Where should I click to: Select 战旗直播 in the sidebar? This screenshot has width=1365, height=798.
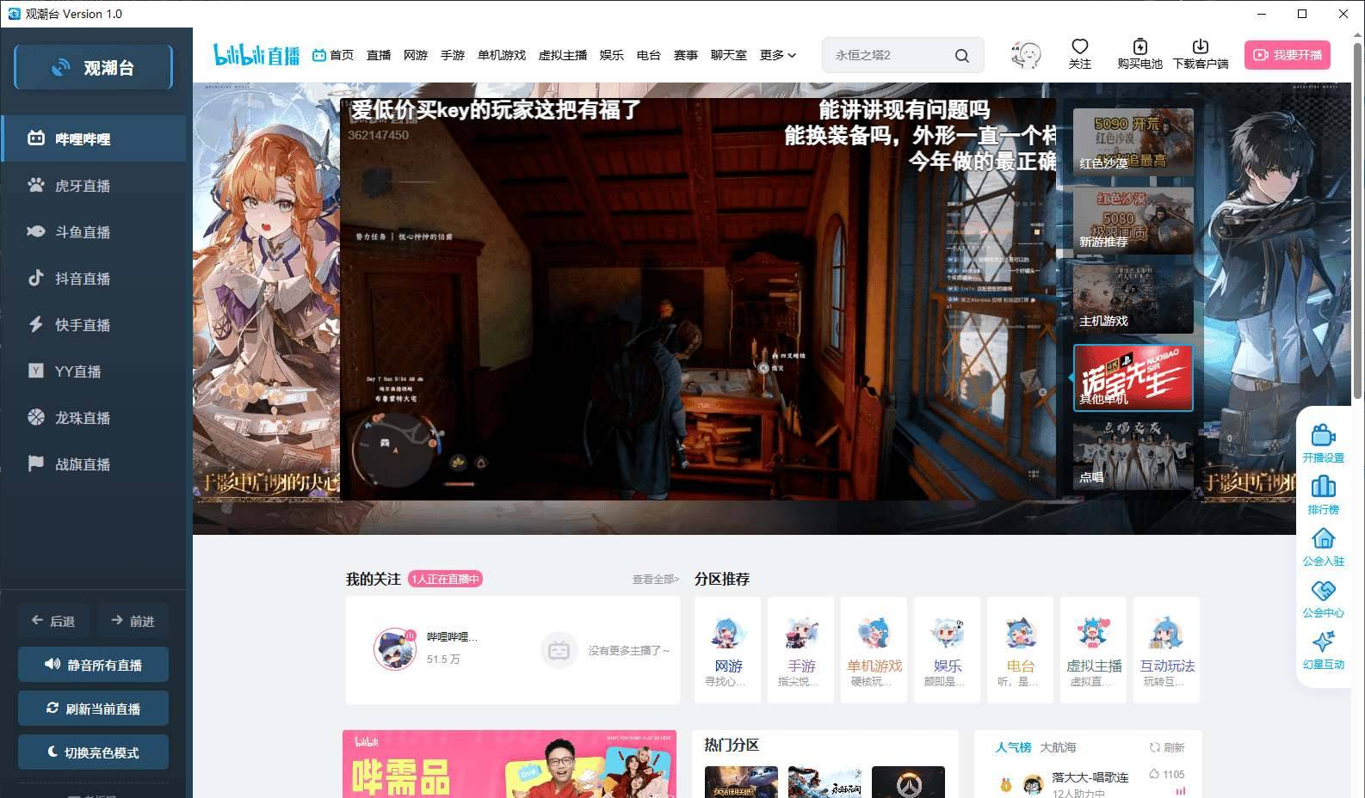(94, 463)
